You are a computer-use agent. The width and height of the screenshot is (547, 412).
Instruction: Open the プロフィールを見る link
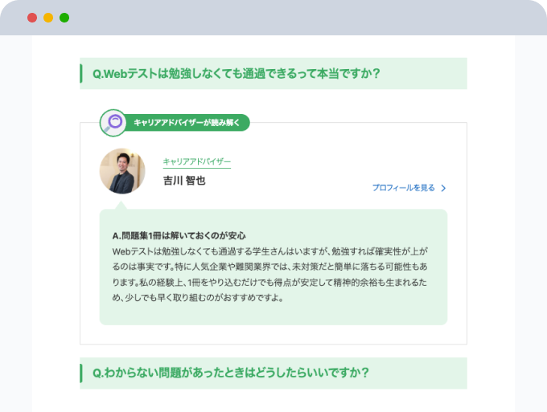(x=403, y=188)
